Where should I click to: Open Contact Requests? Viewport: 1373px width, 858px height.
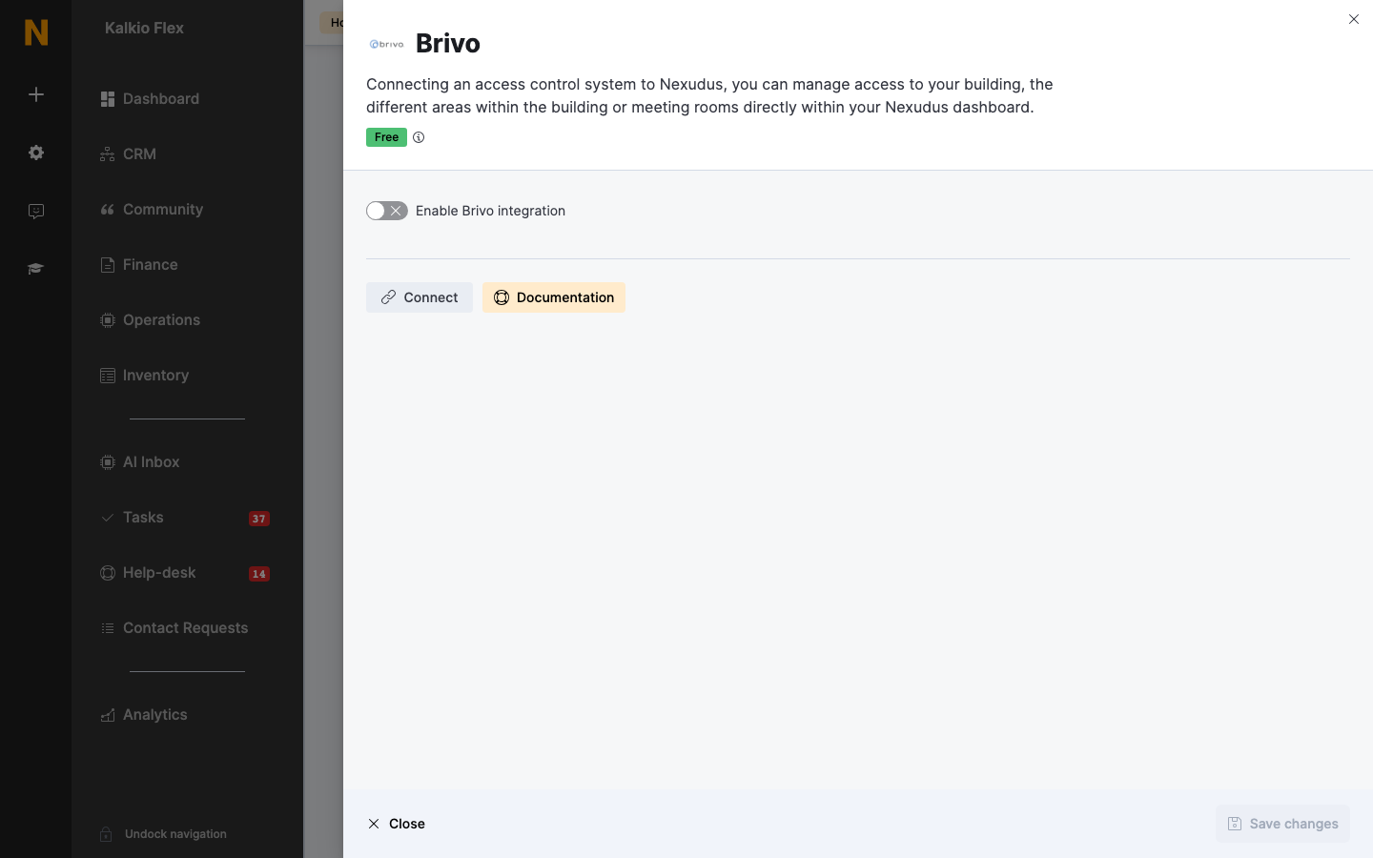[174, 628]
